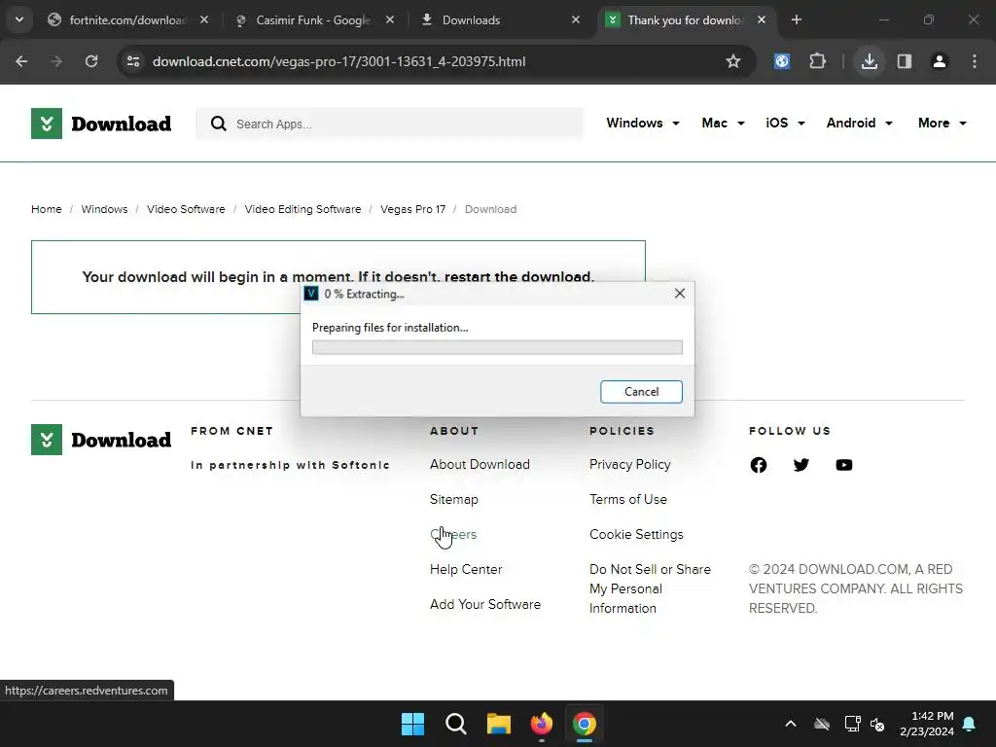996x747 pixels.
Task: Open the notification bell in the taskbar
Action: (970, 724)
